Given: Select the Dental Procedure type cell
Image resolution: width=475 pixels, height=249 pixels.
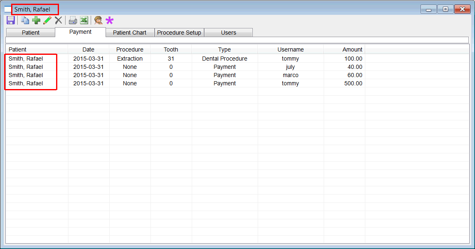Looking at the screenshot, I should click(x=224, y=59).
